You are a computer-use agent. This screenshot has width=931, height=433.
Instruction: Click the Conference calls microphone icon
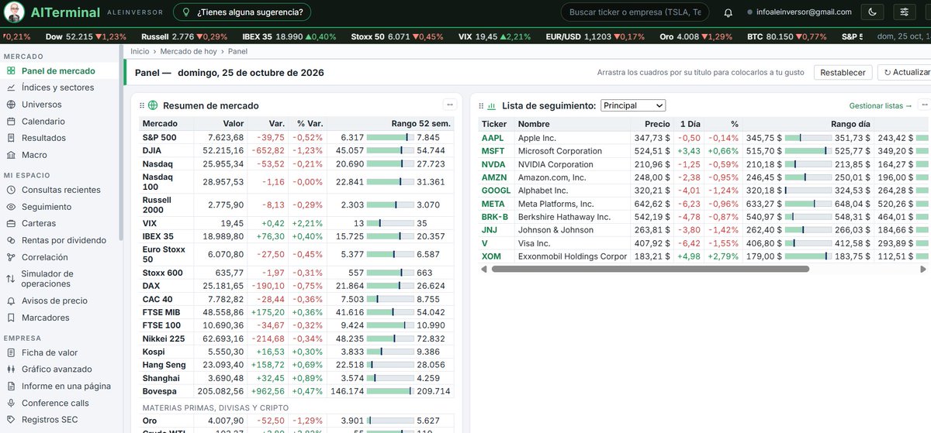(12, 403)
